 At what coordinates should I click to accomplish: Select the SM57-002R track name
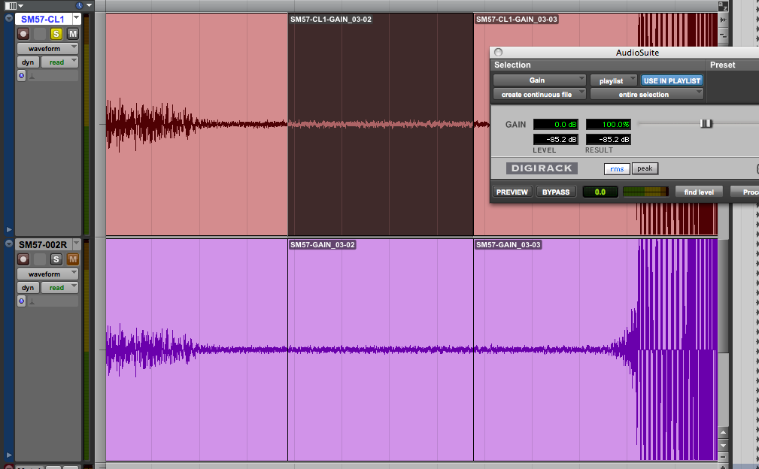(43, 244)
